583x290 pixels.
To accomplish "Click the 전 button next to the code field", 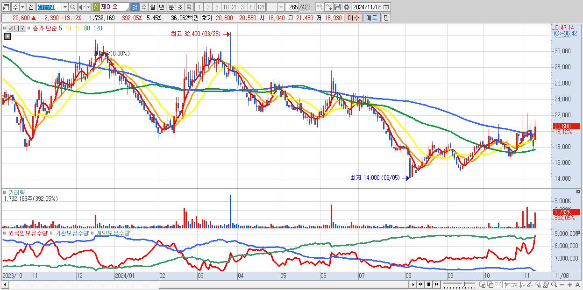I will [x=31, y=7].
